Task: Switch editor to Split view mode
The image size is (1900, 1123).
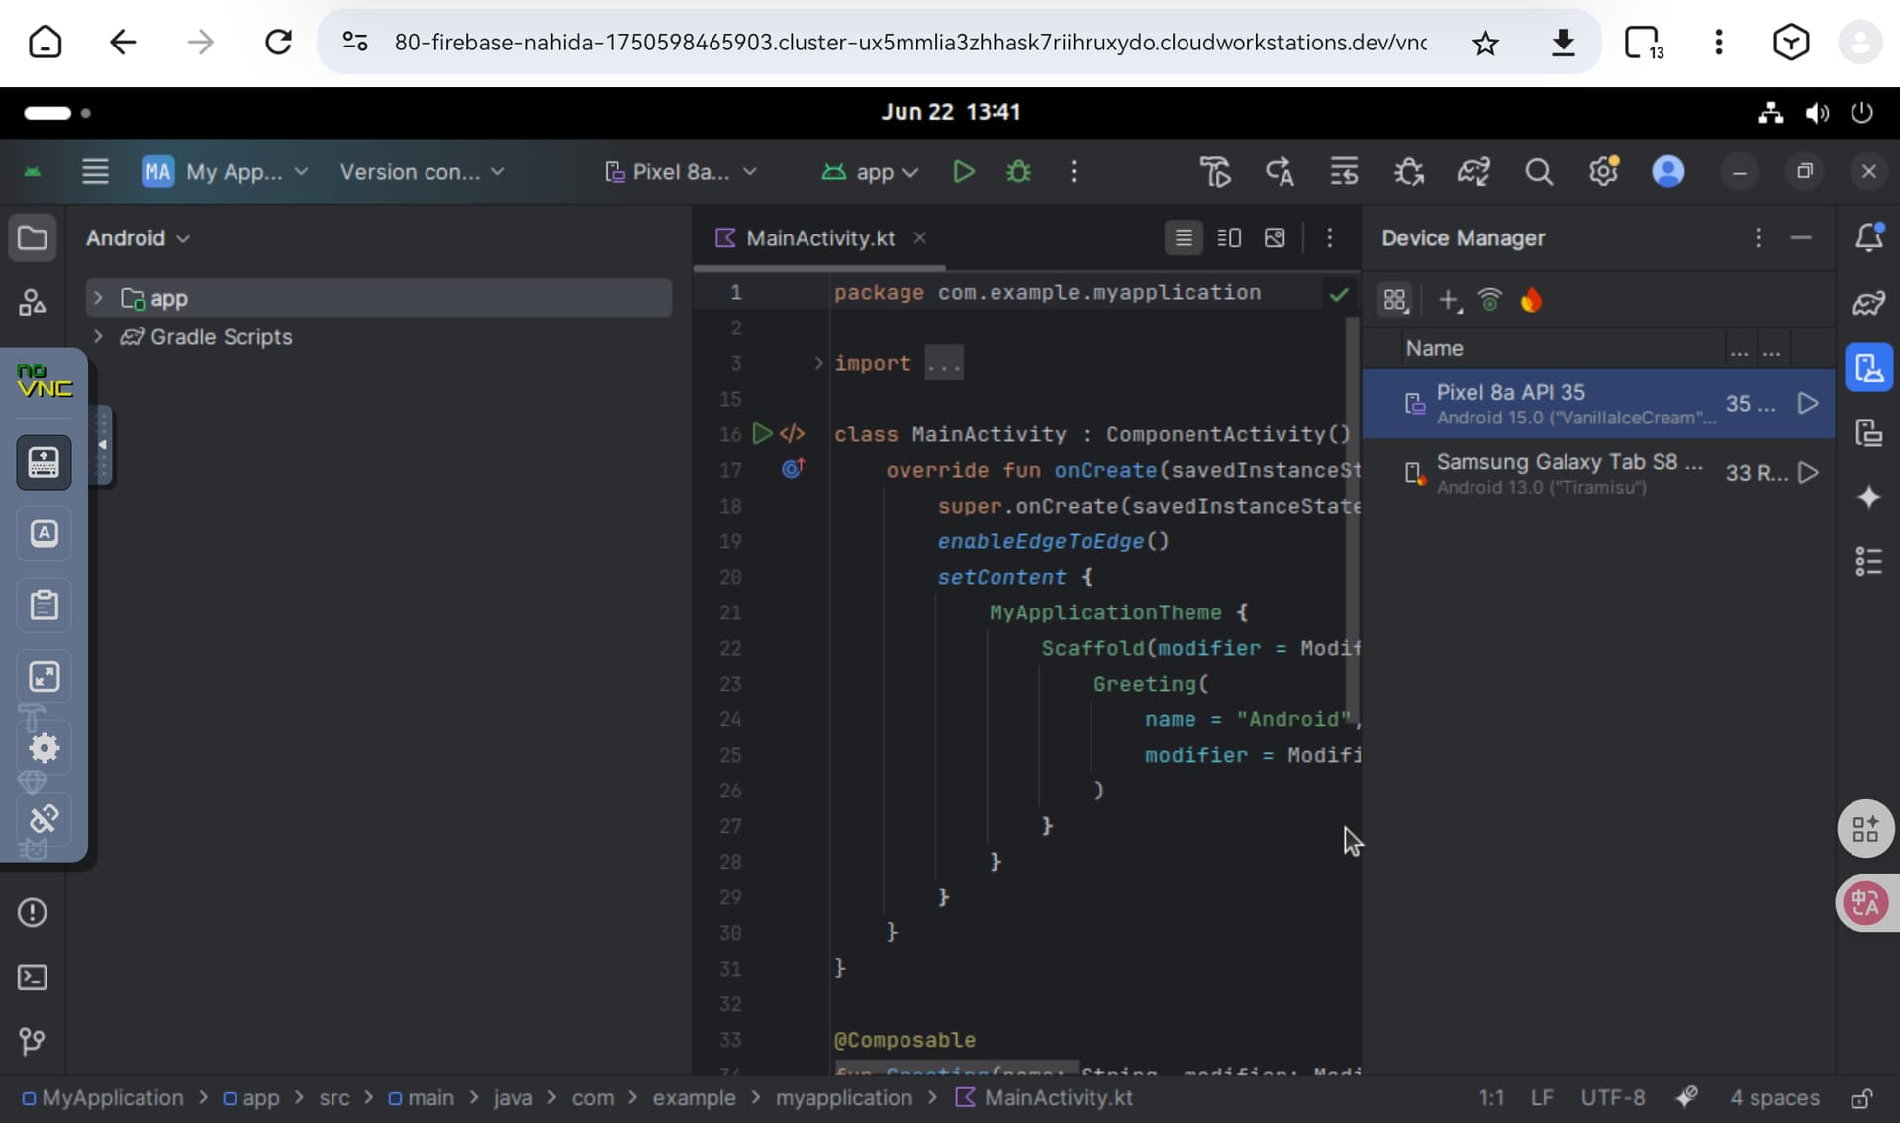Action: point(1229,237)
